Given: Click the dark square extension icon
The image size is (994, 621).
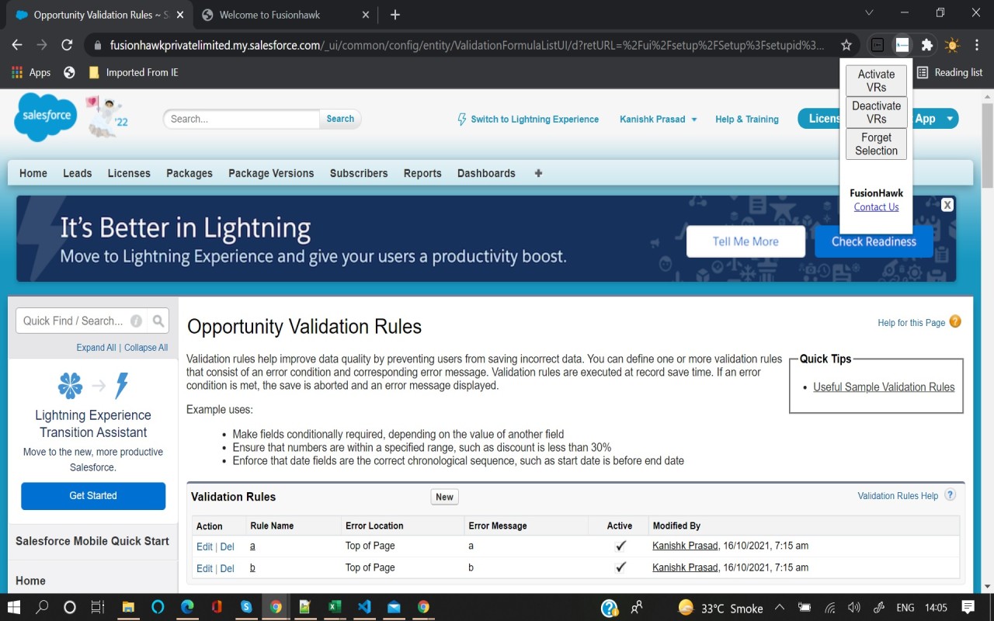Looking at the screenshot, I should pyautogui.click(x=878, y=45).
